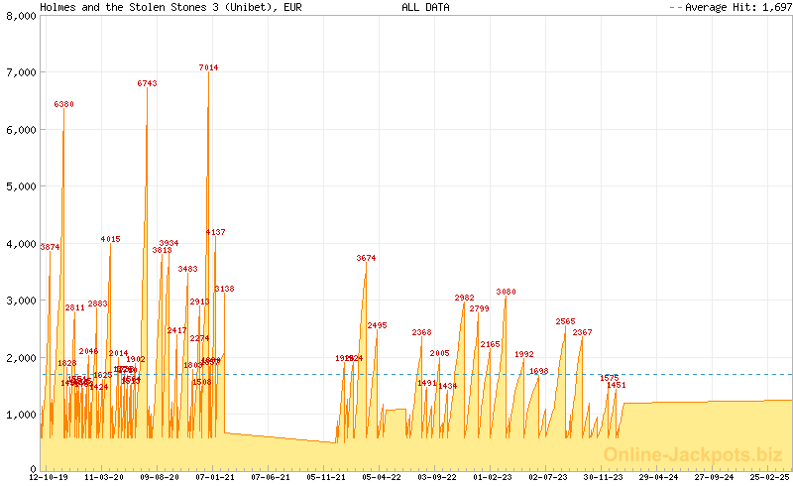
Task: Click the x-axis date 27-09-24
Action: point(714,477)
